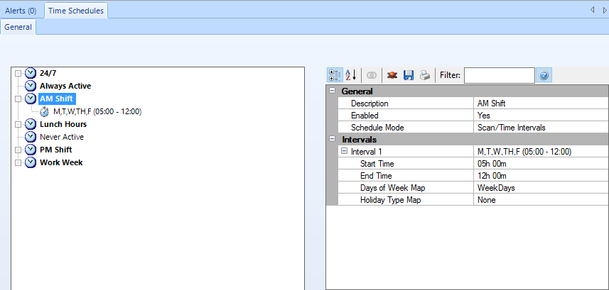The image size is (609, 290).
Task: Click the clock icon for 24/7 schedule
Action: click(31, 73)
